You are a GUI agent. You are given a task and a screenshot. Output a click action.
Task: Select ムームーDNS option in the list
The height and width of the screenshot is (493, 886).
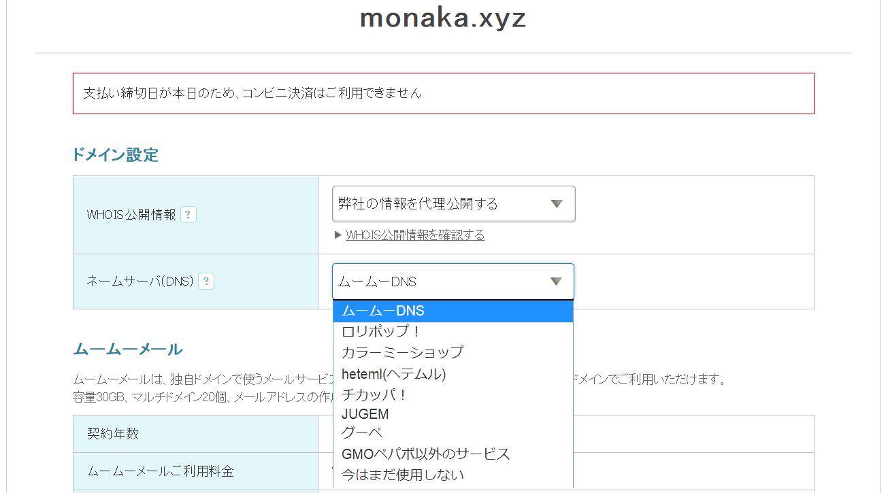453,311
